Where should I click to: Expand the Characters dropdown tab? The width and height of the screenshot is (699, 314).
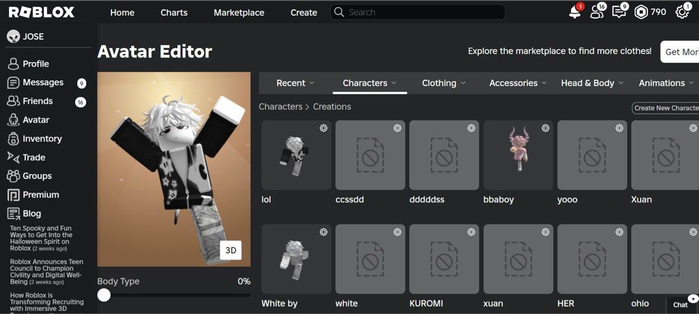coord(370,83)
